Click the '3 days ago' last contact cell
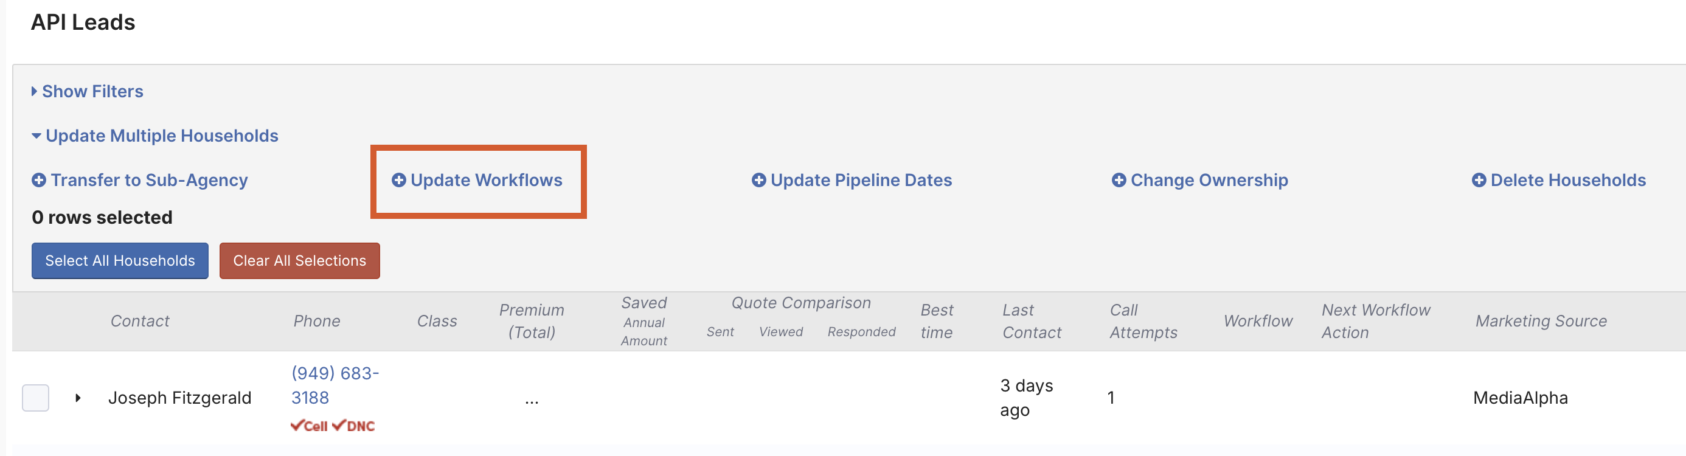 point(1026,398)
